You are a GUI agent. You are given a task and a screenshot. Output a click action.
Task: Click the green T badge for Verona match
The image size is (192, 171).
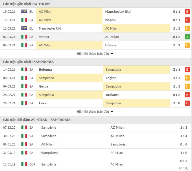pos(187,37)
